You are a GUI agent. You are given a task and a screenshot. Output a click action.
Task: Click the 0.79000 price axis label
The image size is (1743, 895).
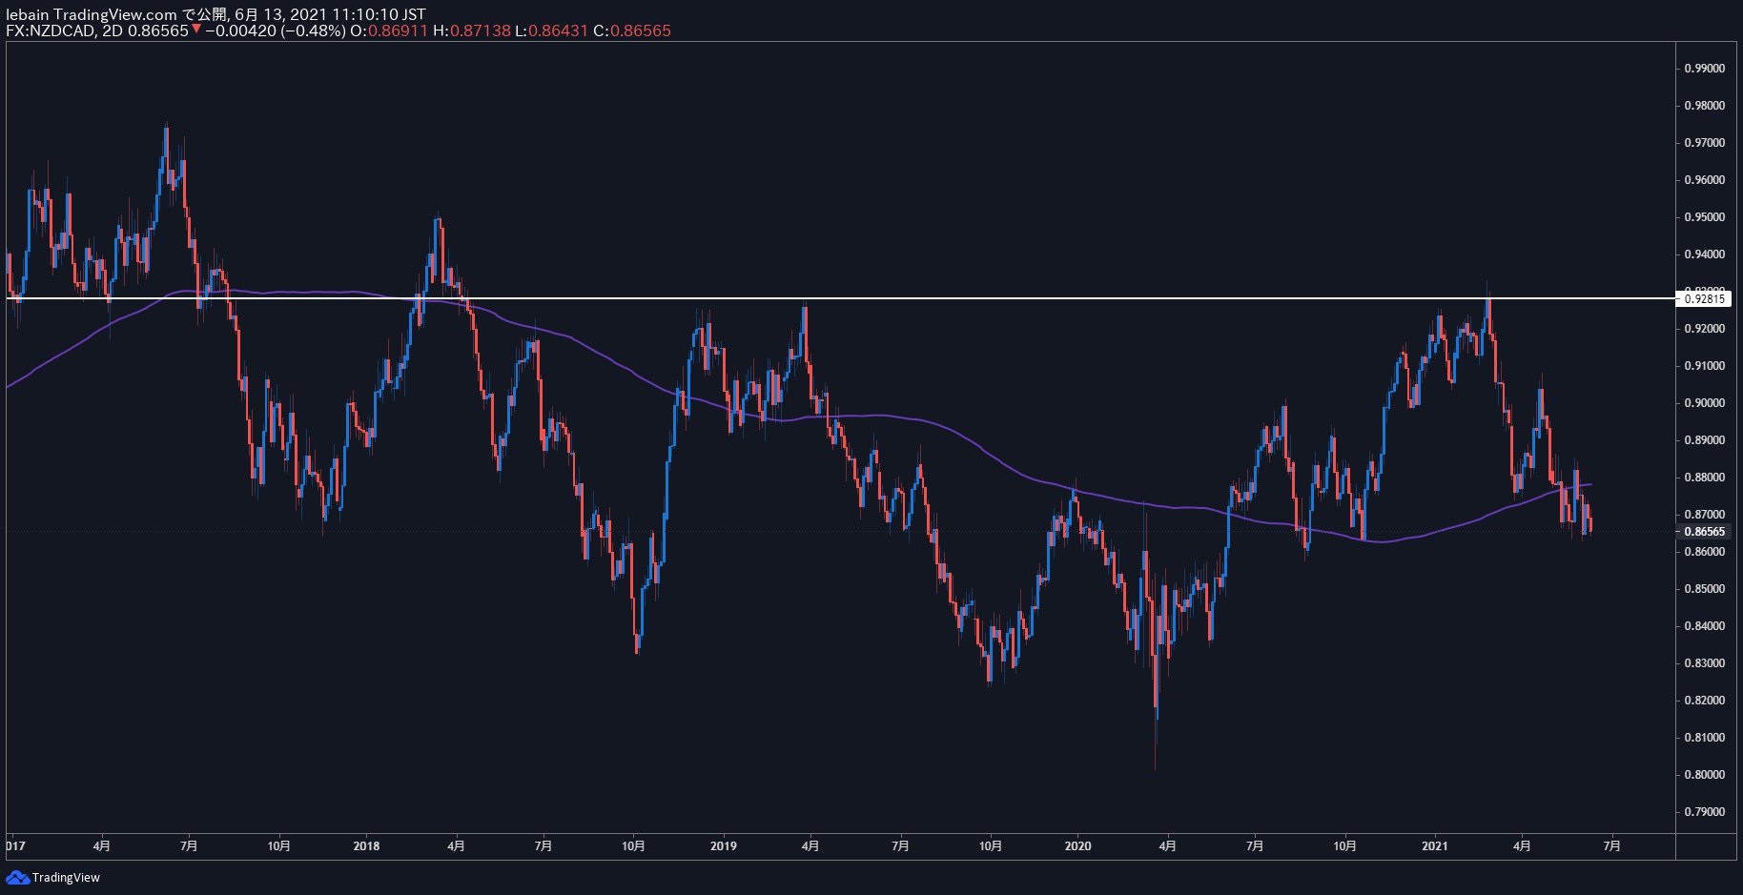pyautogui.click(x=1705, y=812)
